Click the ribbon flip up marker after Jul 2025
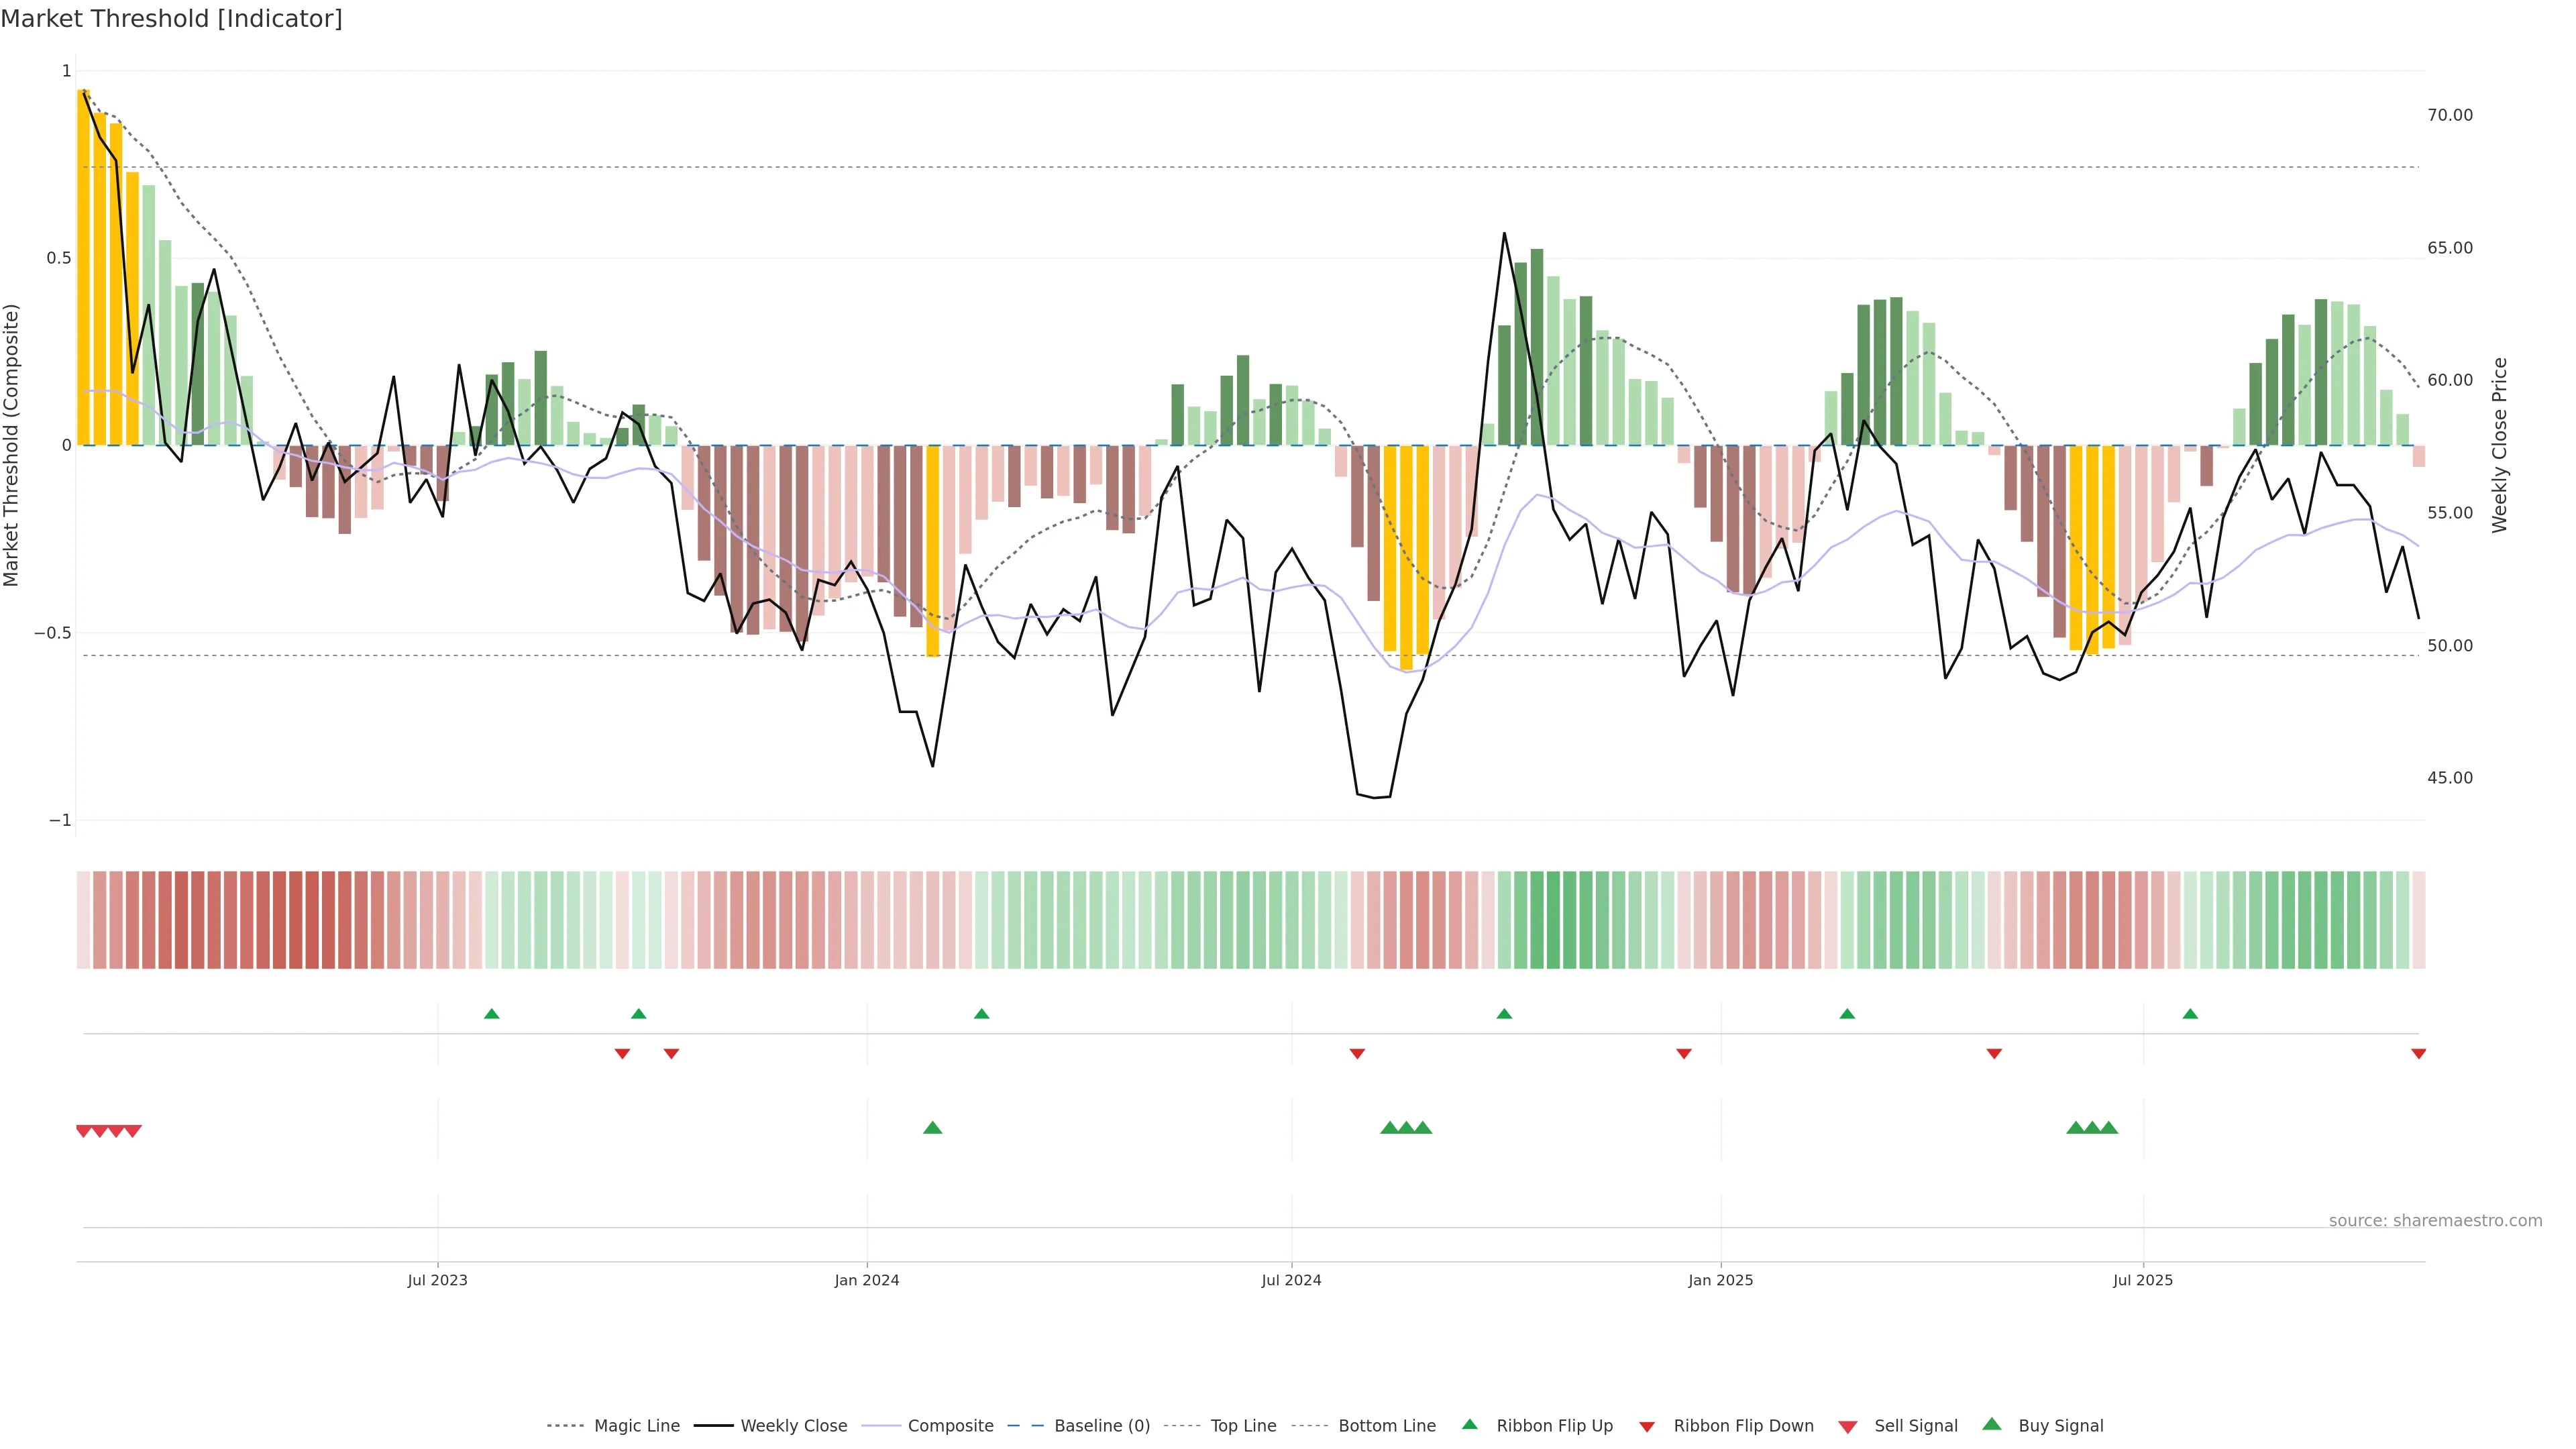Screen dimensions: 2576x1449 [x=2190, y=1014]
